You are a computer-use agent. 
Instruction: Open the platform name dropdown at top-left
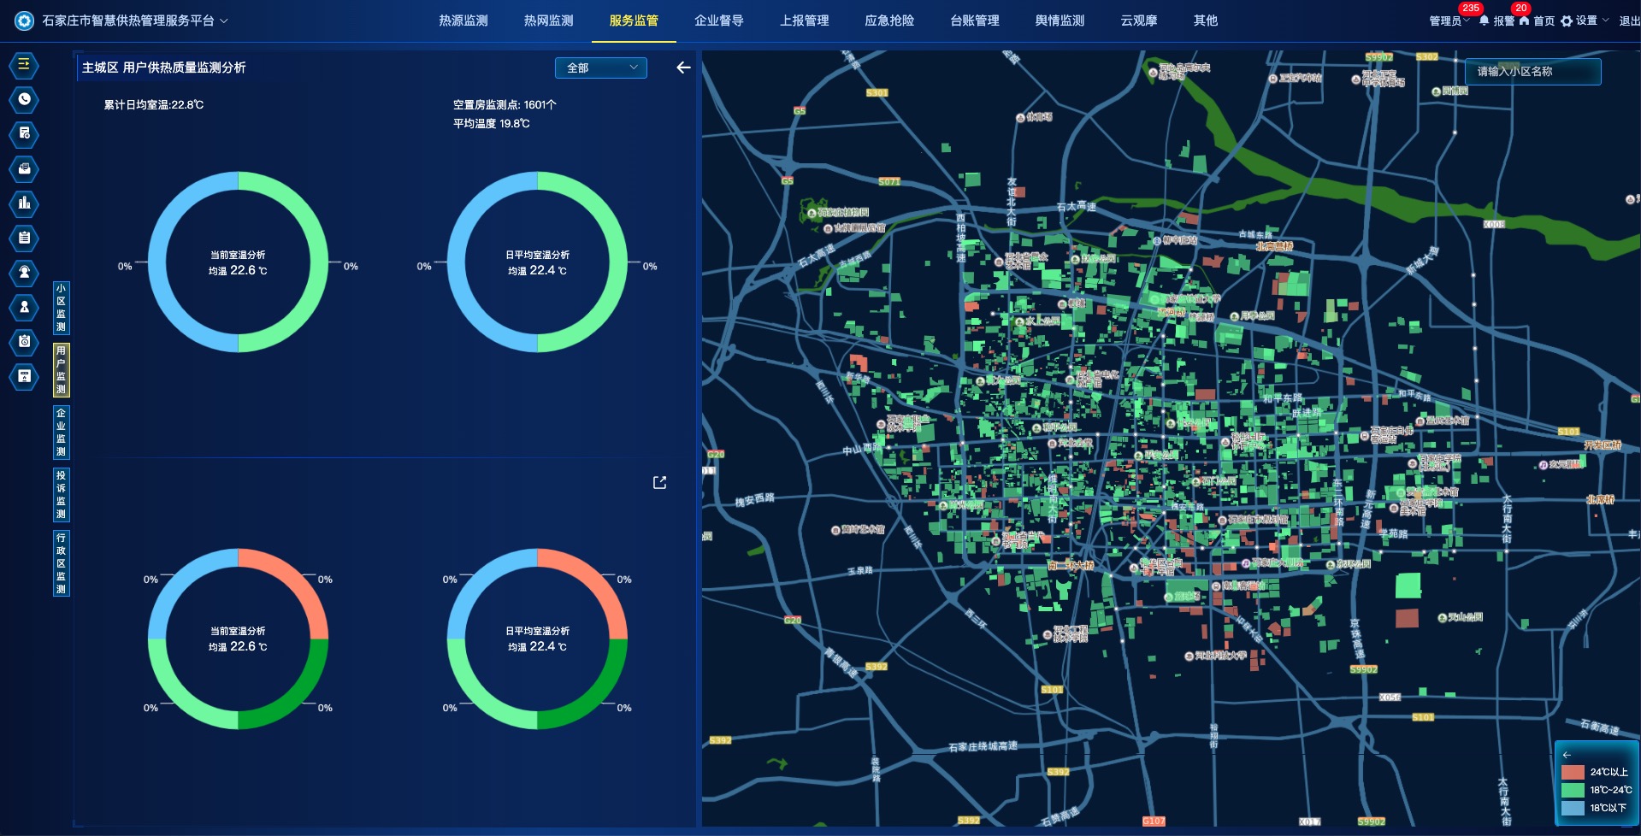pyautogui.click(x=224, y=21)
